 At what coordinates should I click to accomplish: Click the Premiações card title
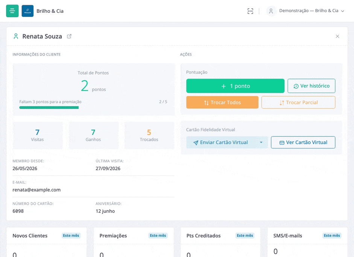[113, 236]
